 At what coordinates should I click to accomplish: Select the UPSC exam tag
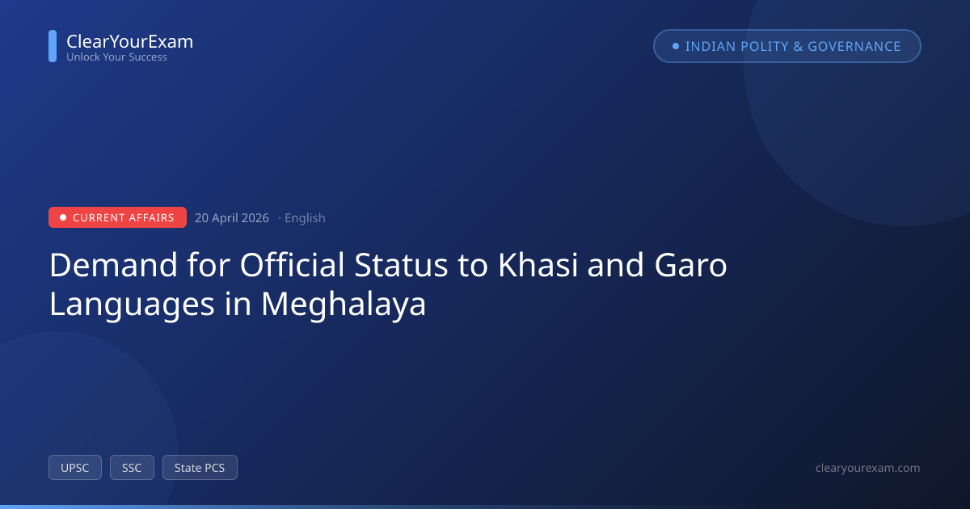coord(75,468)
